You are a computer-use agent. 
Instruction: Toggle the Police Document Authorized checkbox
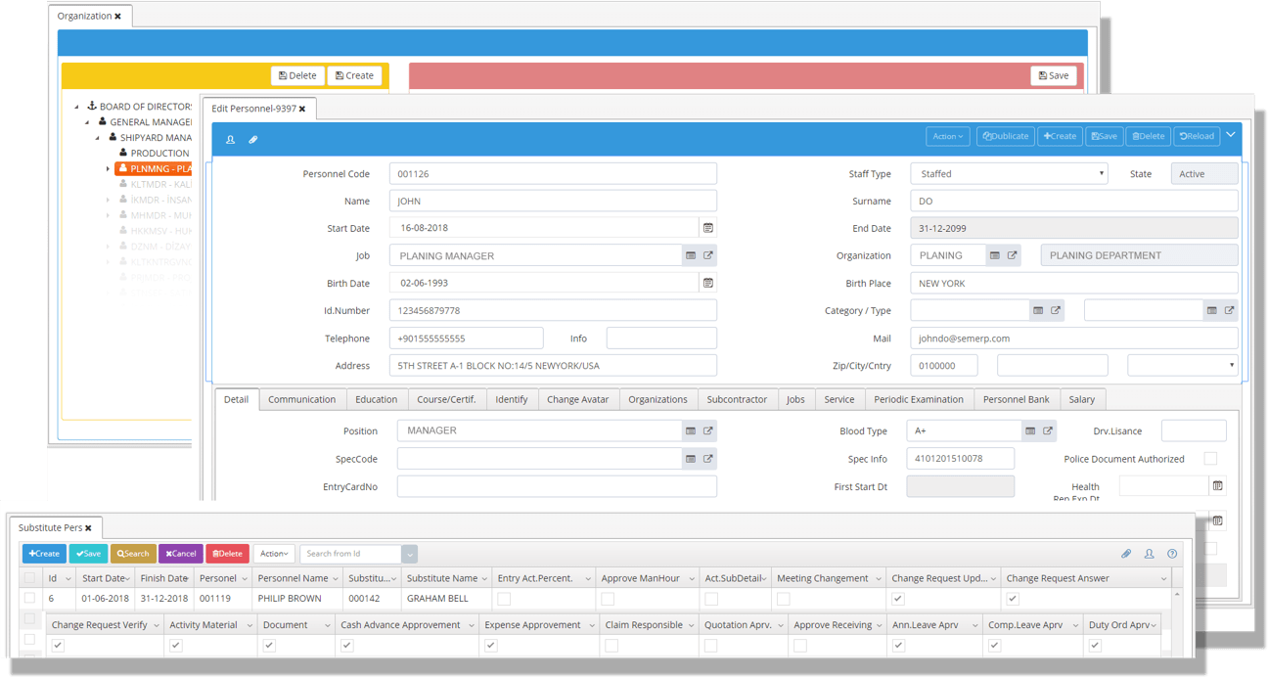coord(1210,459)
